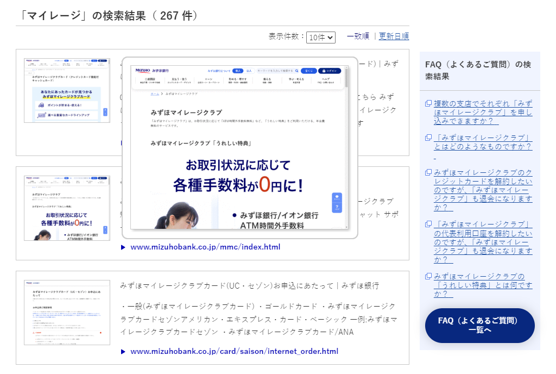Image resolution: width=556 pixels, height=374 pixels.
Task: Open link www.mizuhobank.co.jp/card/saison/internet_order.html
Action: [x=235, y=351]
